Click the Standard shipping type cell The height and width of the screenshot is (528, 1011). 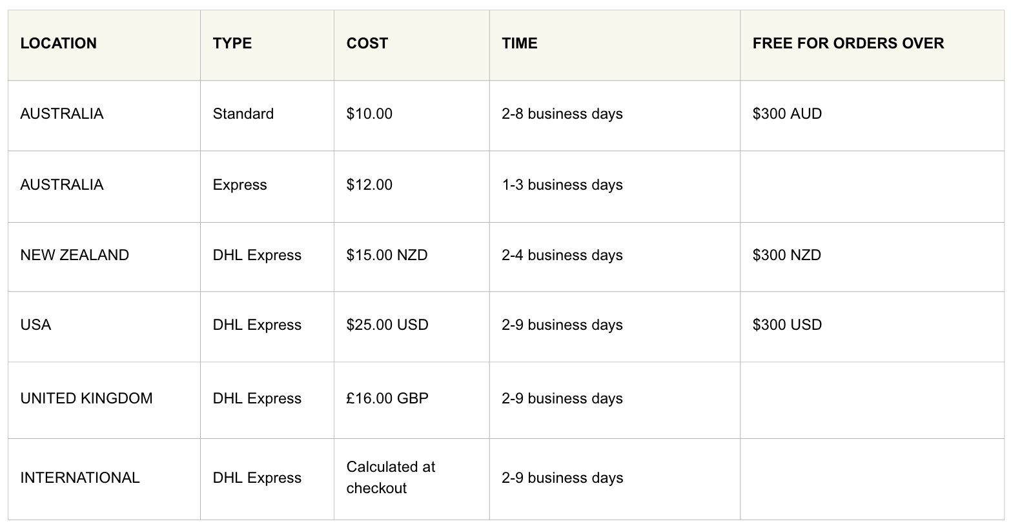tap(243, 114)
